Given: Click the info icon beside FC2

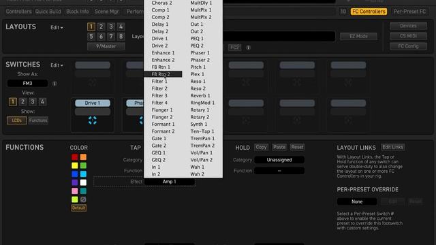Looking at the screenshot, I should [248, 48].
